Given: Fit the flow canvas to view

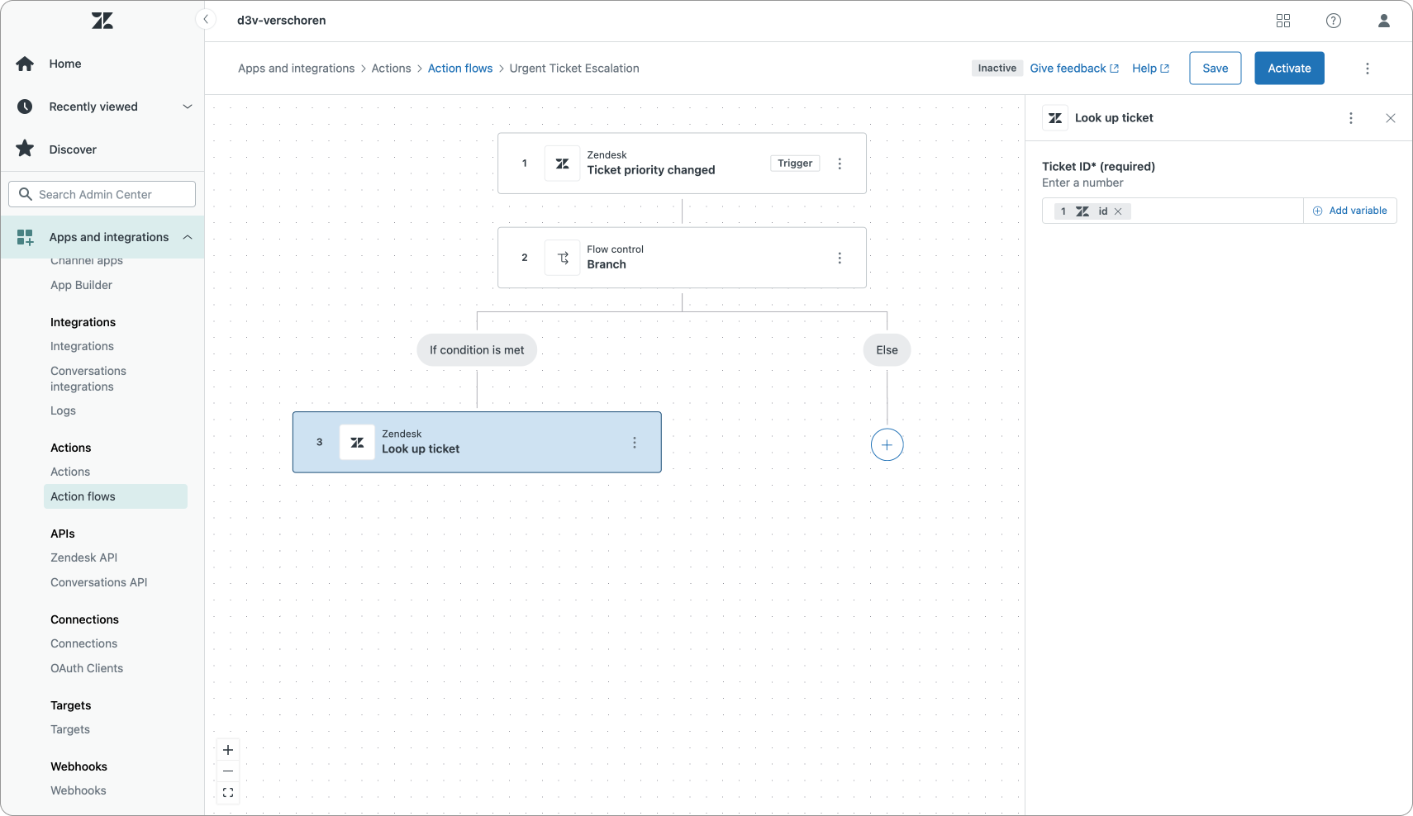Looking at the screenshot, I should [228, 793].
